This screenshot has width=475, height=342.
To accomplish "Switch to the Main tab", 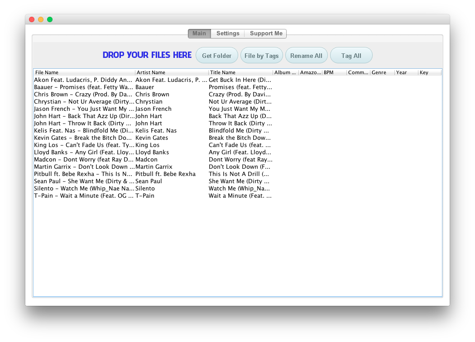I will pos(199,33).
